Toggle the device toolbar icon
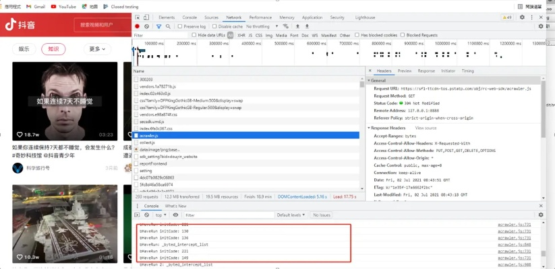555x269 pixels. (x=148, y=17)
